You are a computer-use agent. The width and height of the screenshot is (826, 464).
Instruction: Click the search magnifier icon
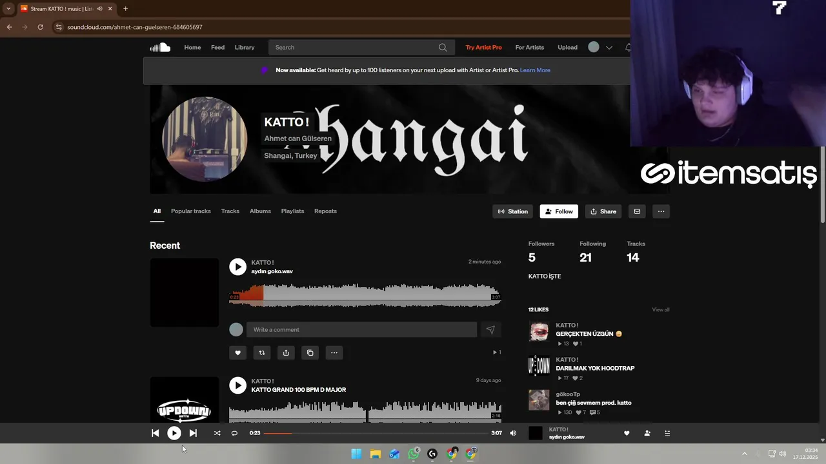point(443,47)
